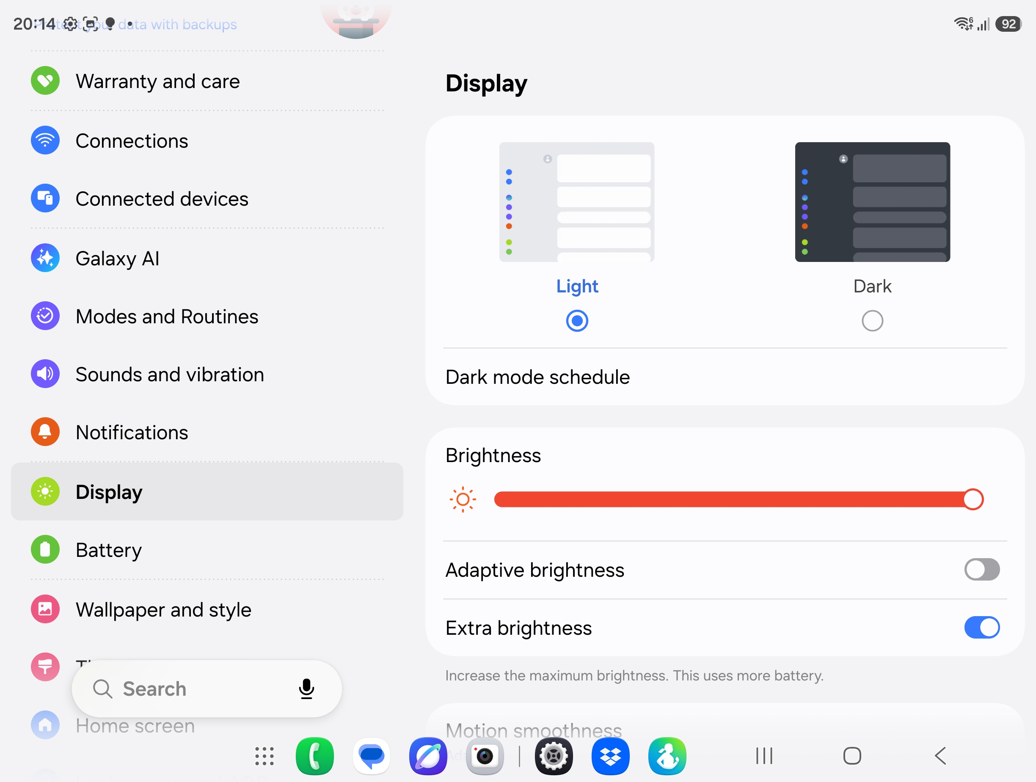Screen dimensions: 1036x782
Task: Select the Display menu item
Action: [x=207, y=491]
